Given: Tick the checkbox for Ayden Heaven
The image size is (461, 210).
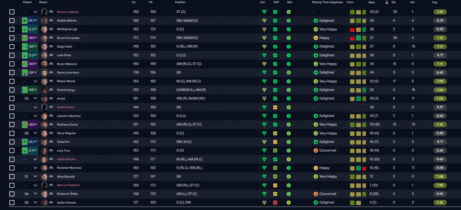Looking at the screenshot, I should tap(12, 202).
